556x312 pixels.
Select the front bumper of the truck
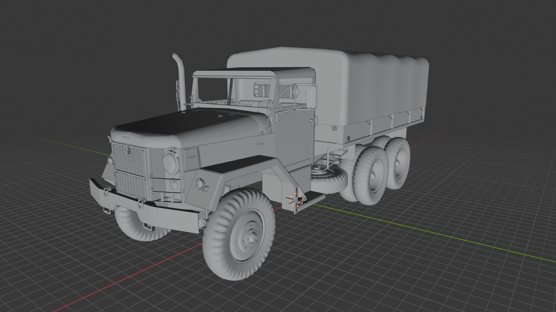click(x=145, y=206)
